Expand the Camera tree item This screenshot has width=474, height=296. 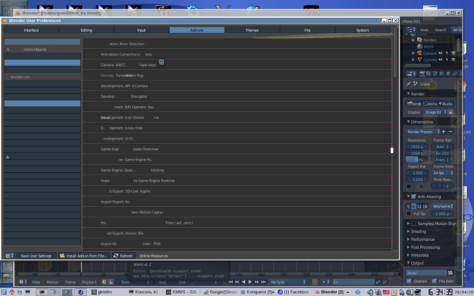[x=413, y=53]
